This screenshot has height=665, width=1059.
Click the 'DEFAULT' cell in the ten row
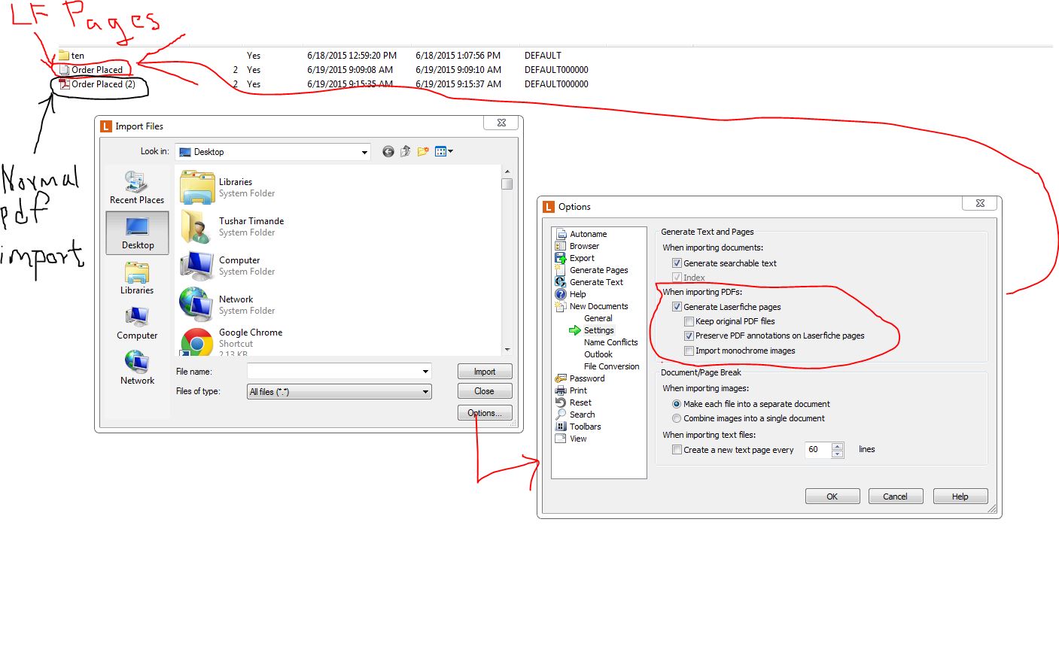pos(543,56)
